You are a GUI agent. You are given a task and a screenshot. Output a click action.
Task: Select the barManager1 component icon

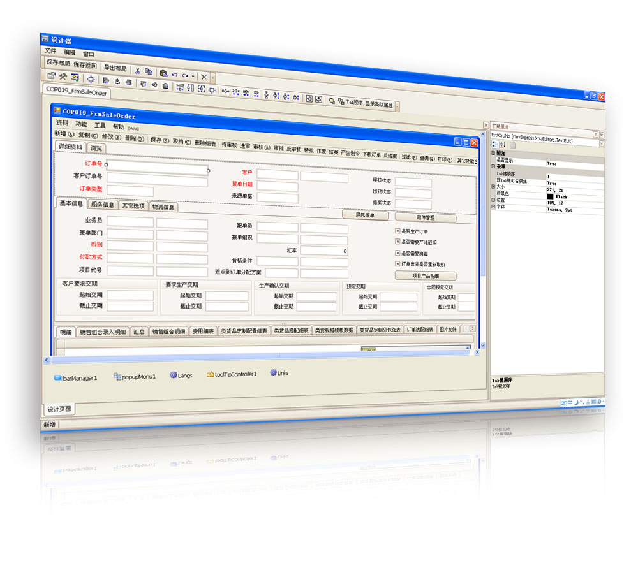pyautogui.click(x=57, y=377)
